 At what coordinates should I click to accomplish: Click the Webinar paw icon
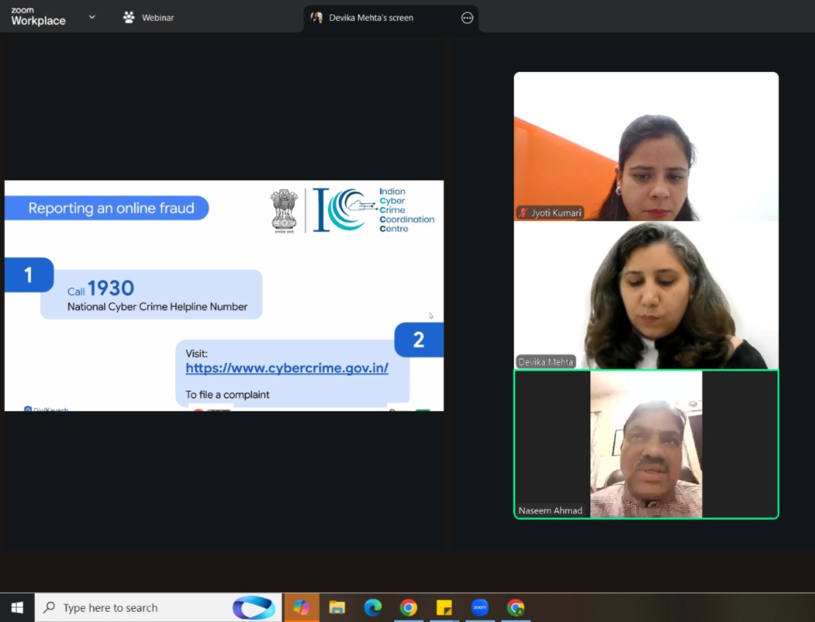tap(128, 17)
